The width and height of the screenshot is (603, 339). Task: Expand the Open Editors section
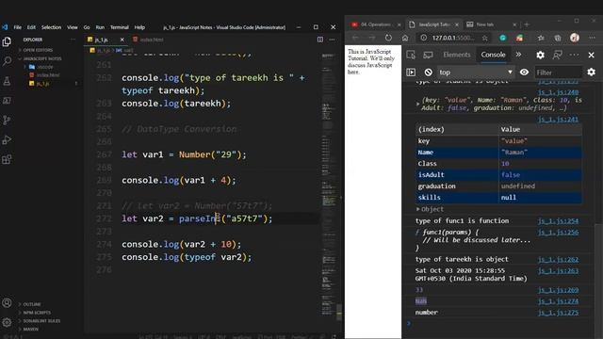tap(38, 50)
